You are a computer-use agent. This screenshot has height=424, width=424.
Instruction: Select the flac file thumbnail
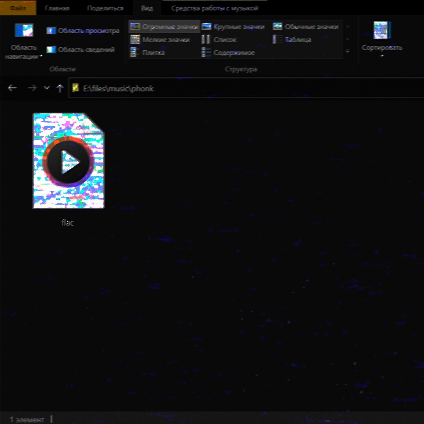pos(68,161)
